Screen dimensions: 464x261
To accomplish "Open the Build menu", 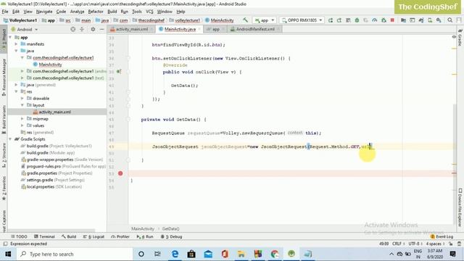I will [x=112, y=12].
